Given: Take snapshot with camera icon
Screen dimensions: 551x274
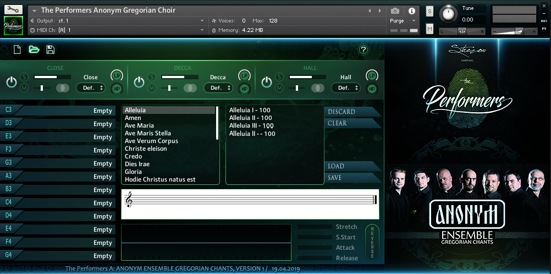Looking at the screenshot, I should coord(395,11).
